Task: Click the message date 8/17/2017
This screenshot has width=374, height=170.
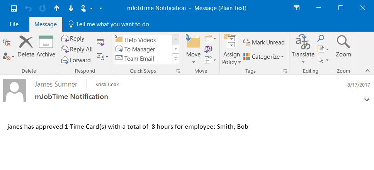Action: [359, 85]
